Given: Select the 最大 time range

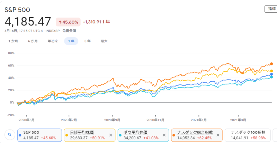Looking at the screenshot, I should coord(104,41).
